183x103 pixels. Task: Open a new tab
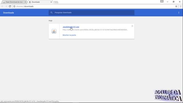click(56, 2)
